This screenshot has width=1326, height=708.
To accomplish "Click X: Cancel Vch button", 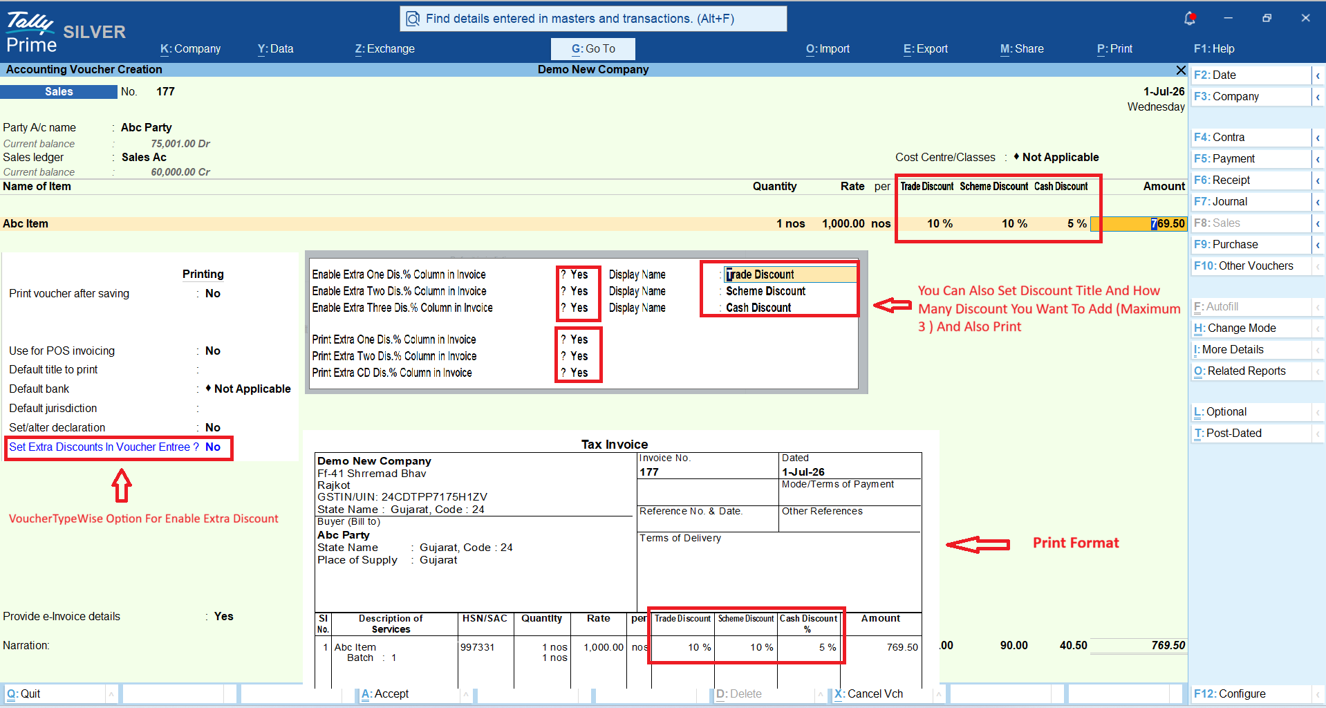I will coord(881,693).
